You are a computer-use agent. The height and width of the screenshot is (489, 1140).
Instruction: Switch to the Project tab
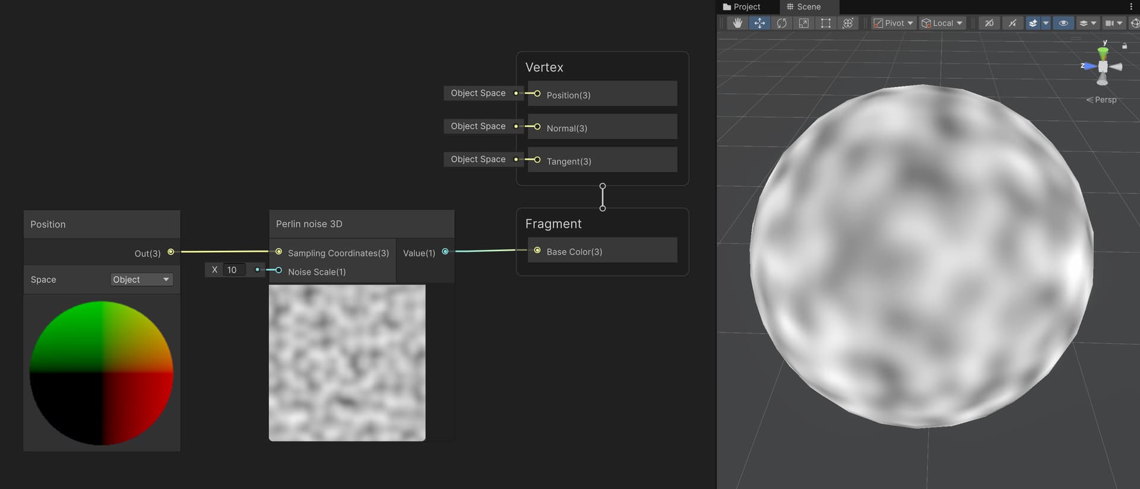tap(742, 7)
